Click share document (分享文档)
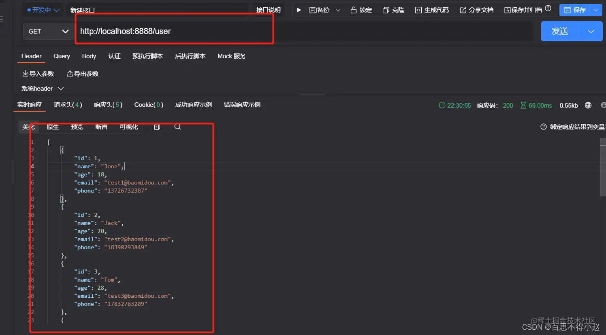 pos(476,10)
